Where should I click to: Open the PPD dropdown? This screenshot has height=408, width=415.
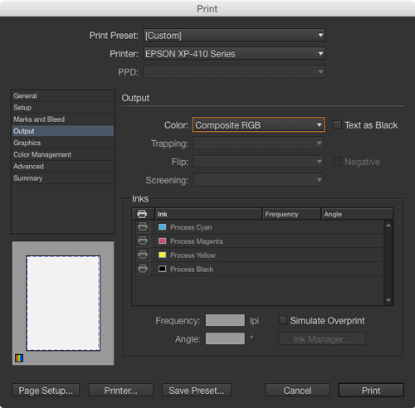(234, 72)
